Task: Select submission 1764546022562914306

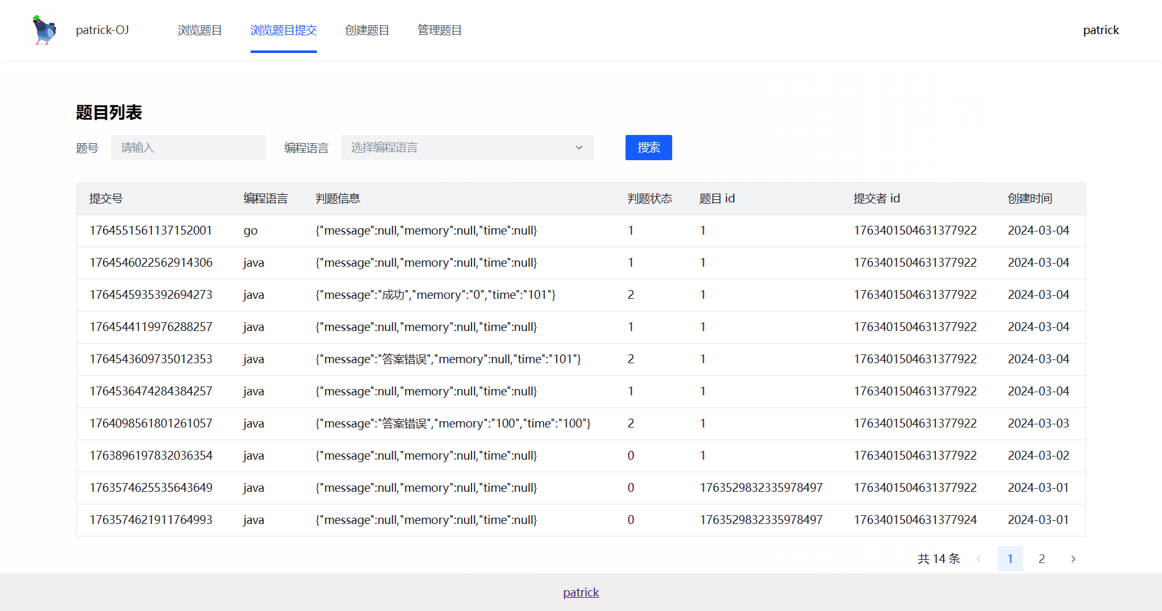Action: (151, 262)
